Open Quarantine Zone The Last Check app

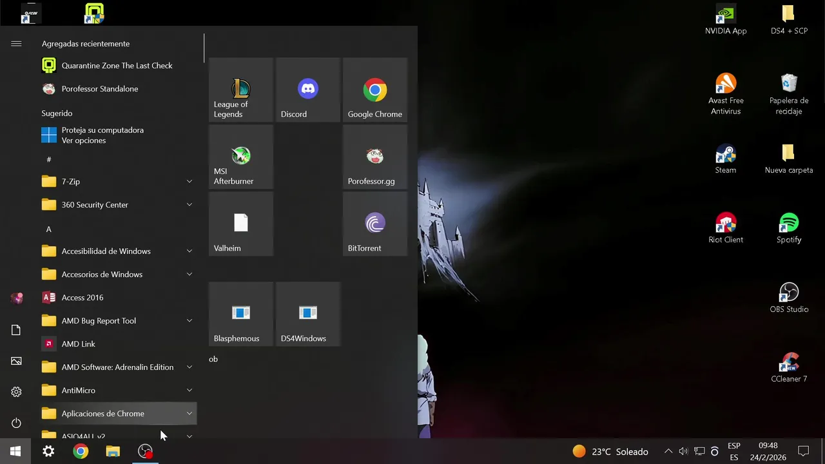click(117, 66)
